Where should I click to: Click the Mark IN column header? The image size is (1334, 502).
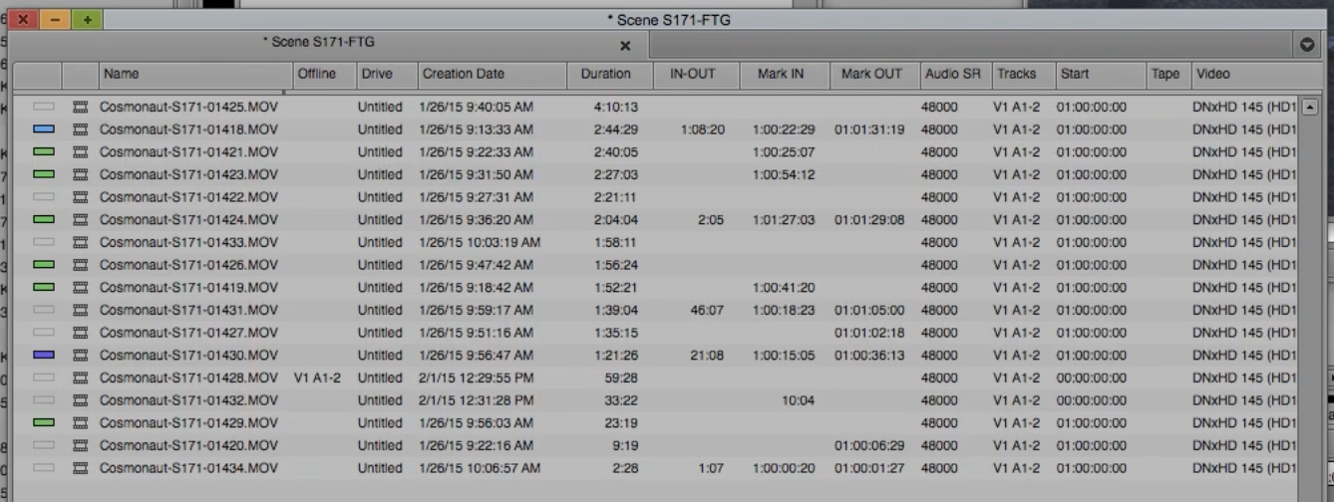(x=781, y=75)
